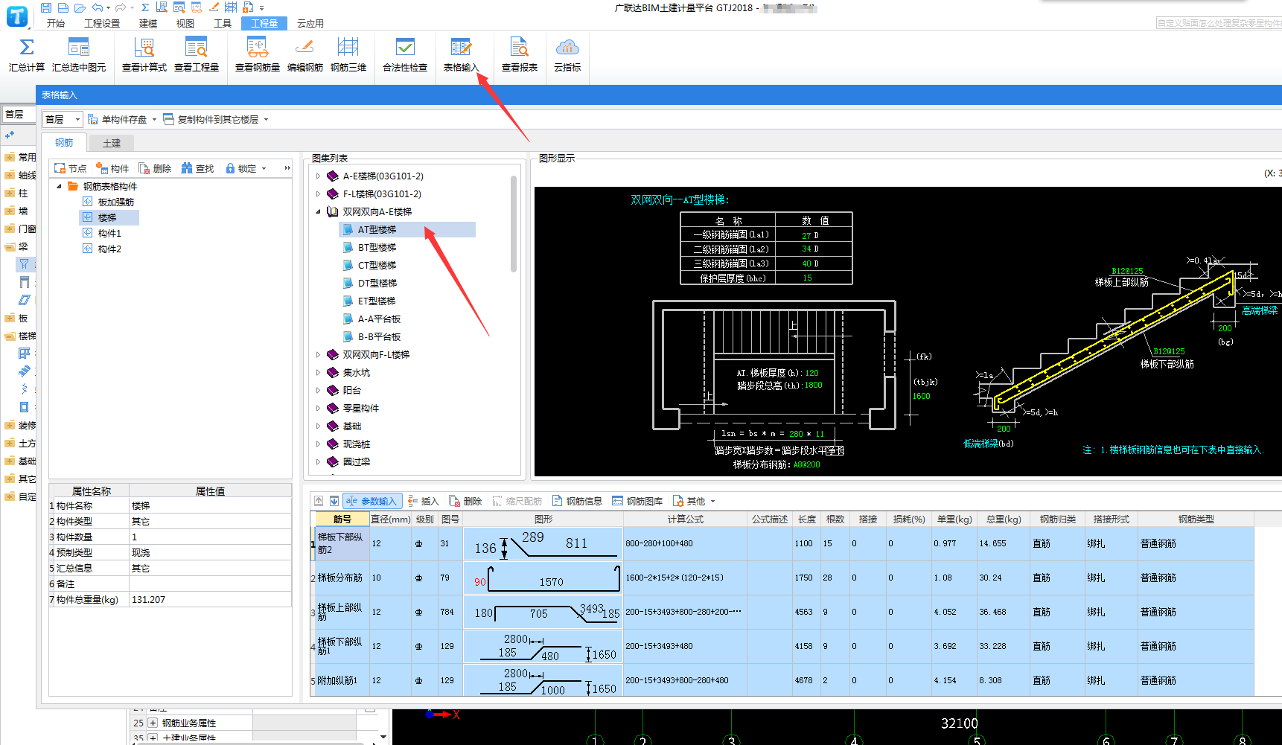1282x745 pixels.
Task: Click the save icon in quick access bar
Action: click(46, 7)
